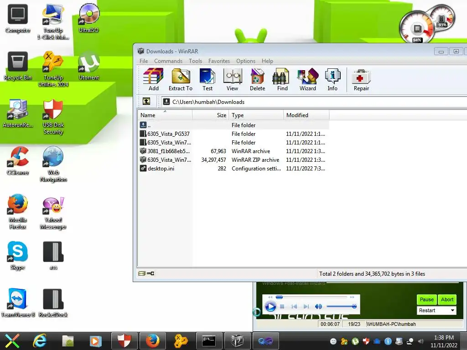
Task: Click the drive icon in WinRAR status bar
Action: (x=142, y=273)
